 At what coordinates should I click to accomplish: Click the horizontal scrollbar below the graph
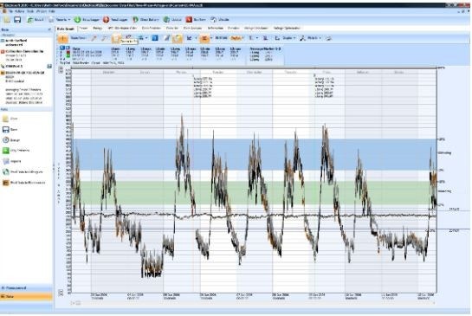pyautogui.click(x=254, y=303)
